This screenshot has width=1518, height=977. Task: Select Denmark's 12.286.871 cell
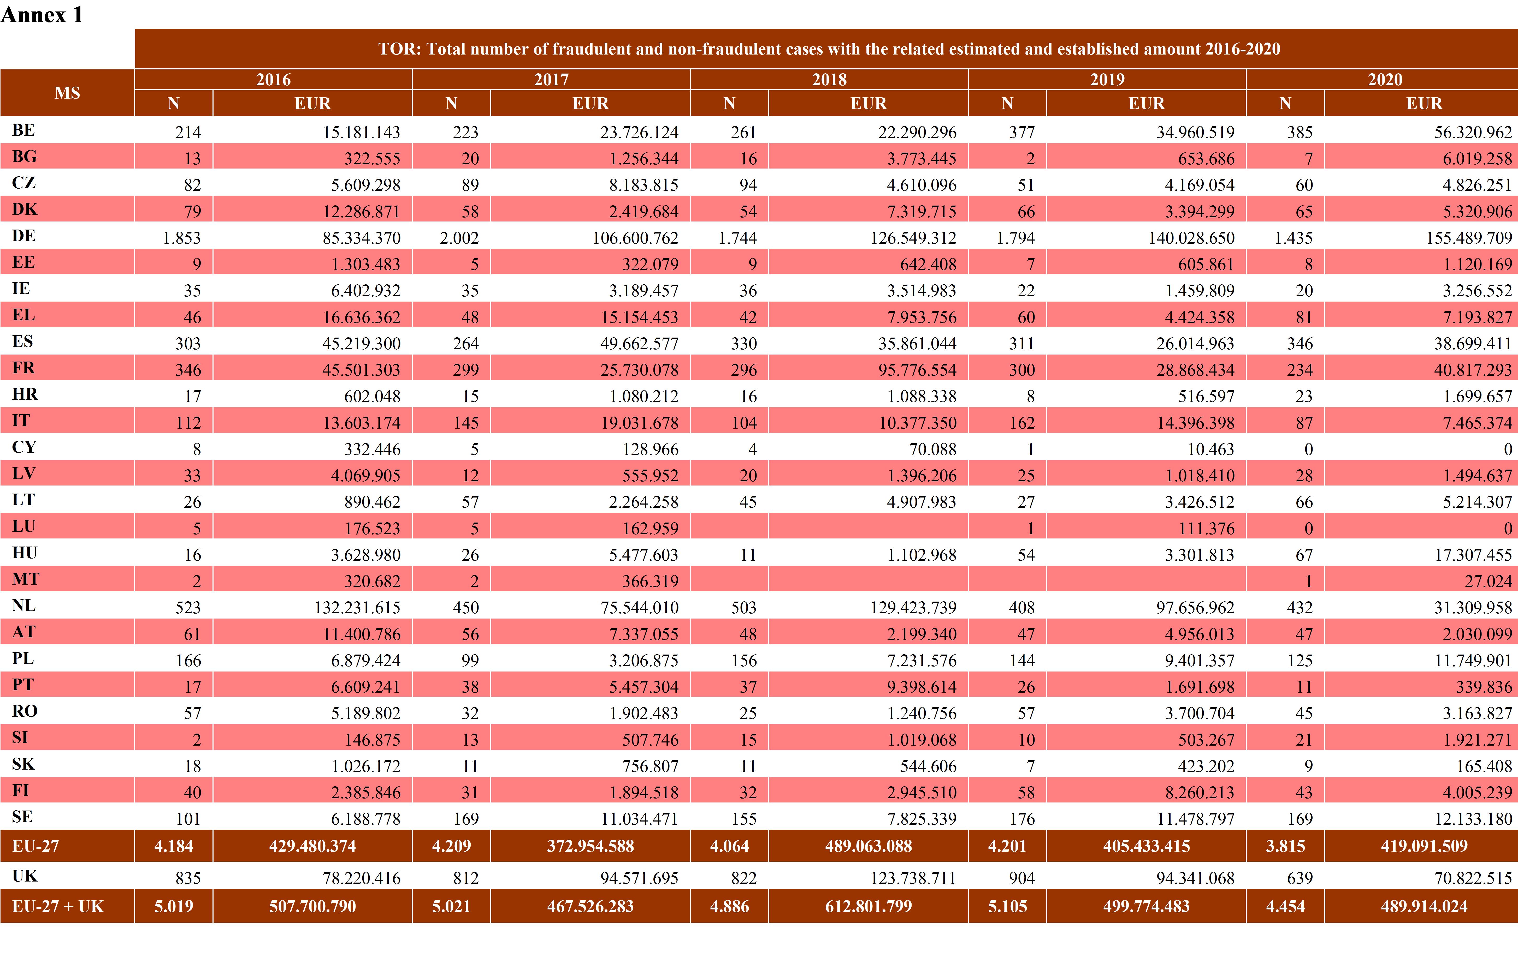361,211
